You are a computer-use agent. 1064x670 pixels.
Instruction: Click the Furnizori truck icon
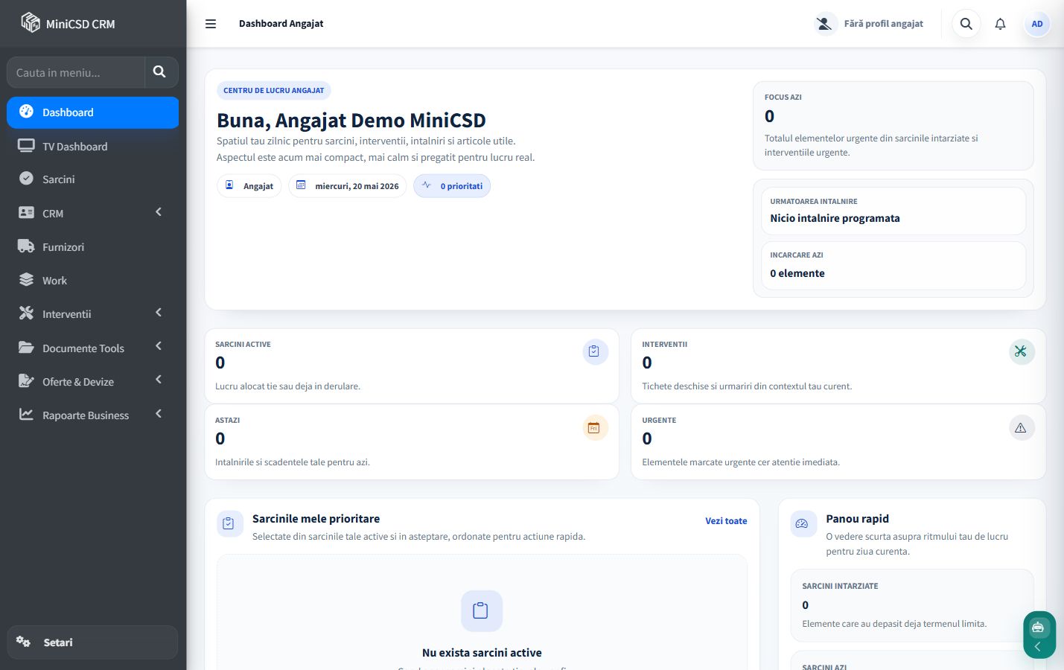tap(26, 246)
